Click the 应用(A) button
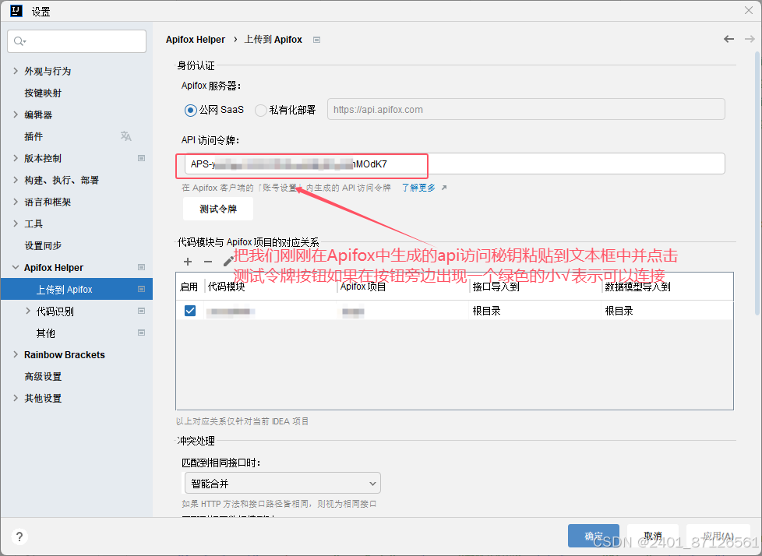This screenshot has width=762, height=556. coord(718,536)
